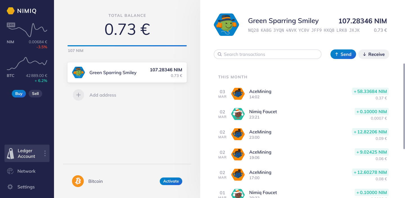The height and width of the screenshot is (198, 405).
Task: Click the Nimiq hexagon logo
Action: pos(11,11)
